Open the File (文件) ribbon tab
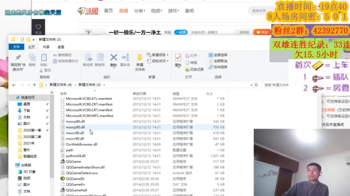 click(16, 47)
